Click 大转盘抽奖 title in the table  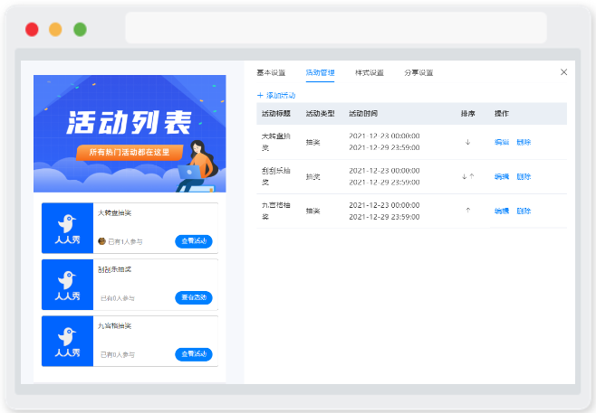pyautogui.click(x=276, y=142)
